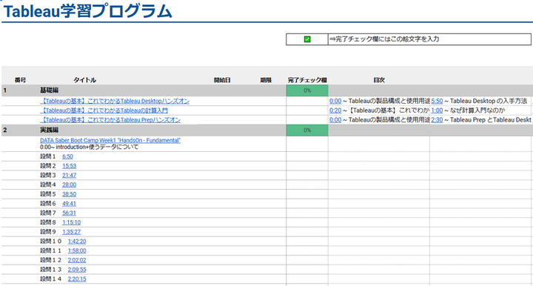
Task: Jump to 21:47 timestamp for 設問3
Action: tap(69, 175)
